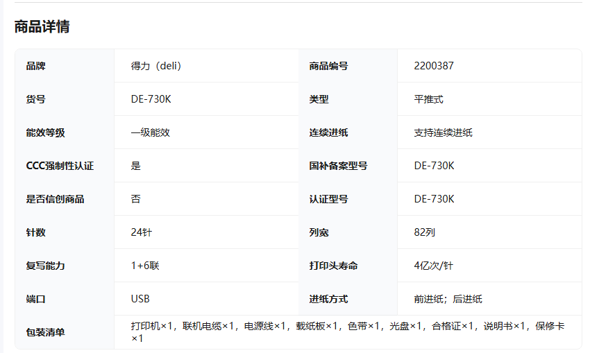590x353 pixels.
Task: Click the 一级能效 value
Action: [x=151, y=132]
